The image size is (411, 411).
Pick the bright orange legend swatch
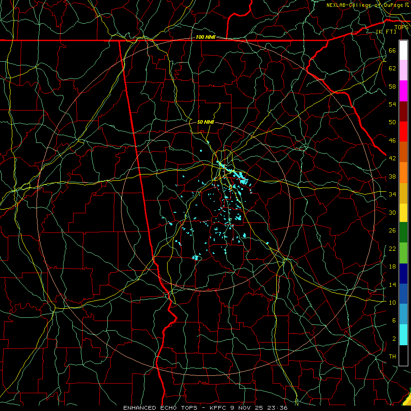coord(403,173)
